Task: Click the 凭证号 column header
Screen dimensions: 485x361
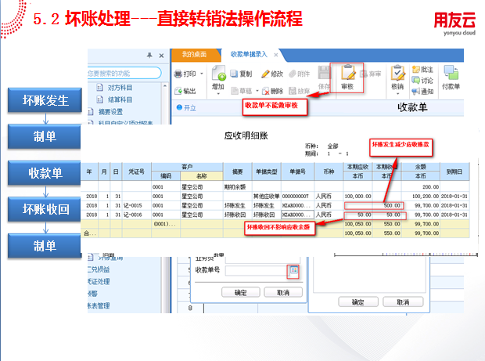Action: (137, 171)
